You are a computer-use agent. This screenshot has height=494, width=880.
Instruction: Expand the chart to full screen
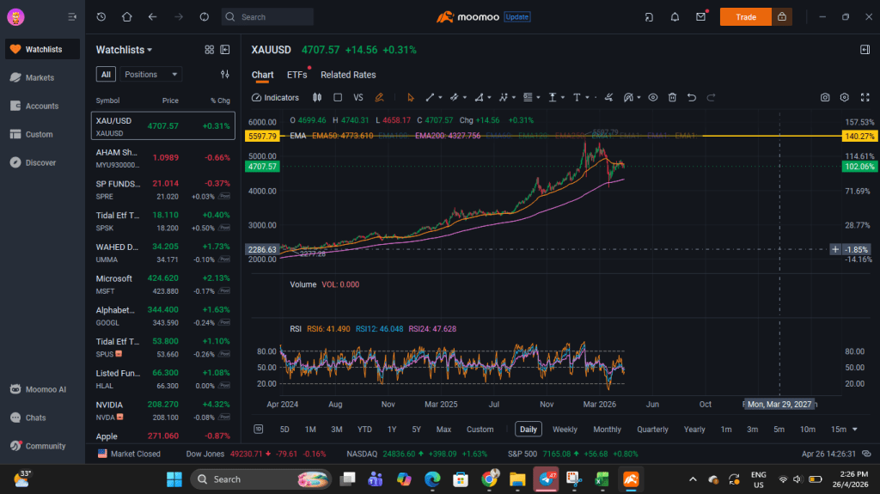865,98
